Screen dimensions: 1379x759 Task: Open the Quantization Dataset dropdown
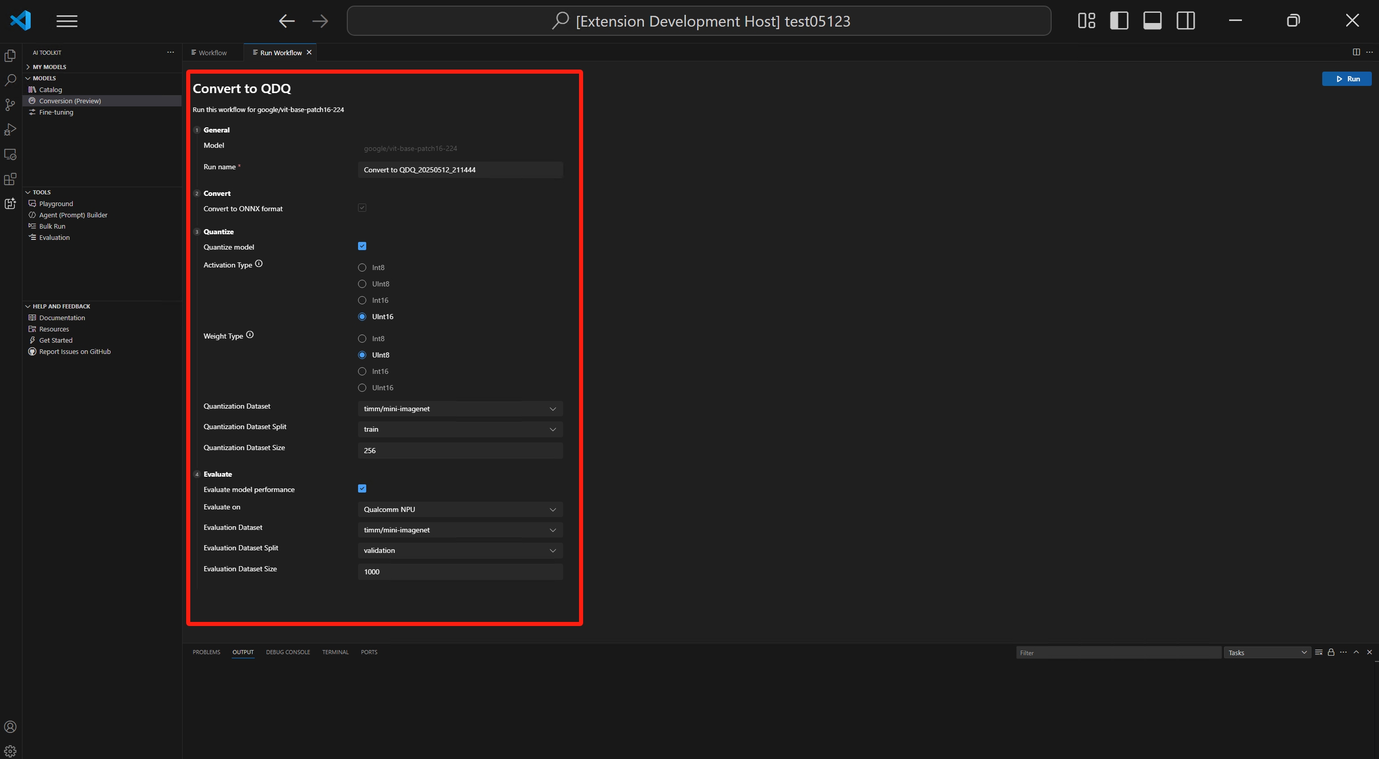click(459, 409)
